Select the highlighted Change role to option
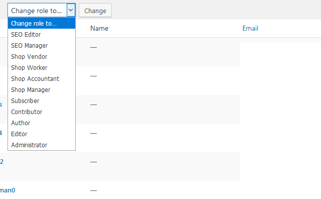Screen dimensions: 321x199 coord(42,24)
